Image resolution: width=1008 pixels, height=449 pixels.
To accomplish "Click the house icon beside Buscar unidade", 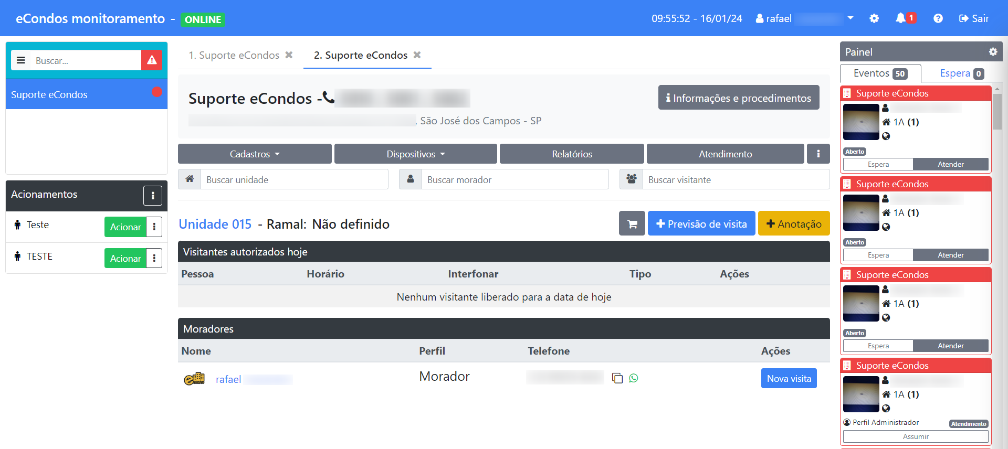I will point(190,179).
